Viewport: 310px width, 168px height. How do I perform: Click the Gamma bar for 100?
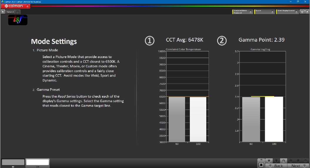click(x=274, y=119)
